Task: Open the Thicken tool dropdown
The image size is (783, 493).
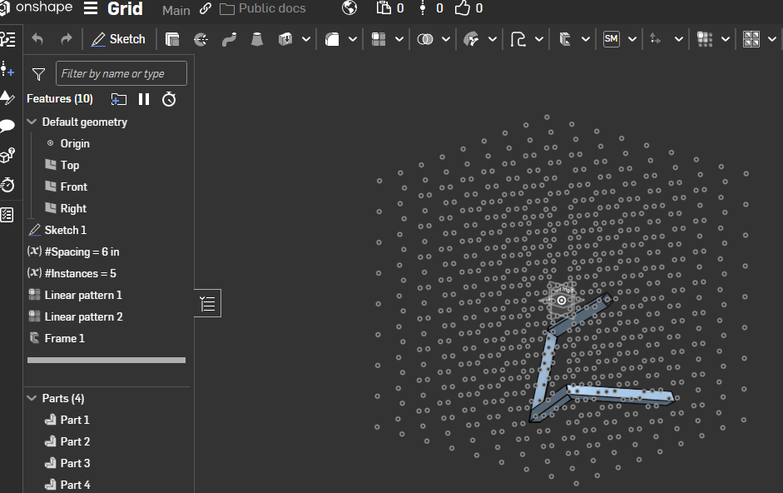Action: 306,39
